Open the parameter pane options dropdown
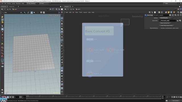 point(181,7)
